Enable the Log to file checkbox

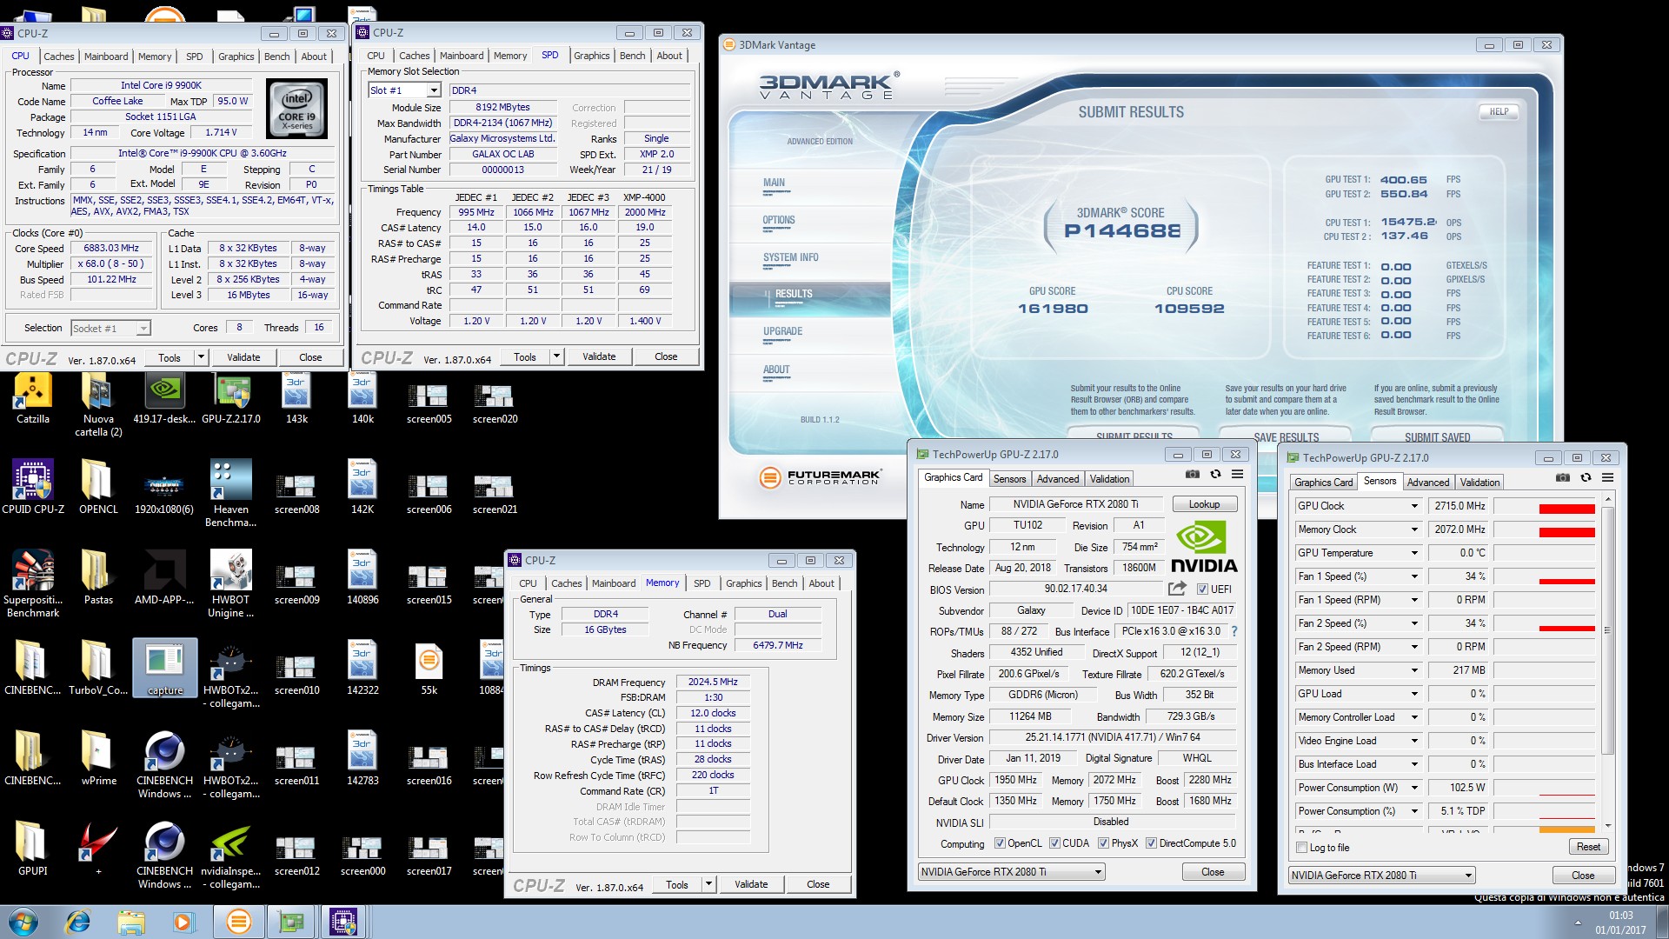pos(1302,848)
